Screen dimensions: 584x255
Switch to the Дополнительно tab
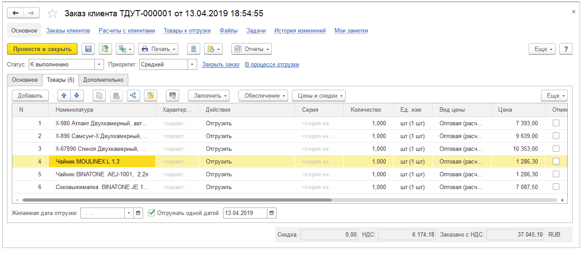103,80
